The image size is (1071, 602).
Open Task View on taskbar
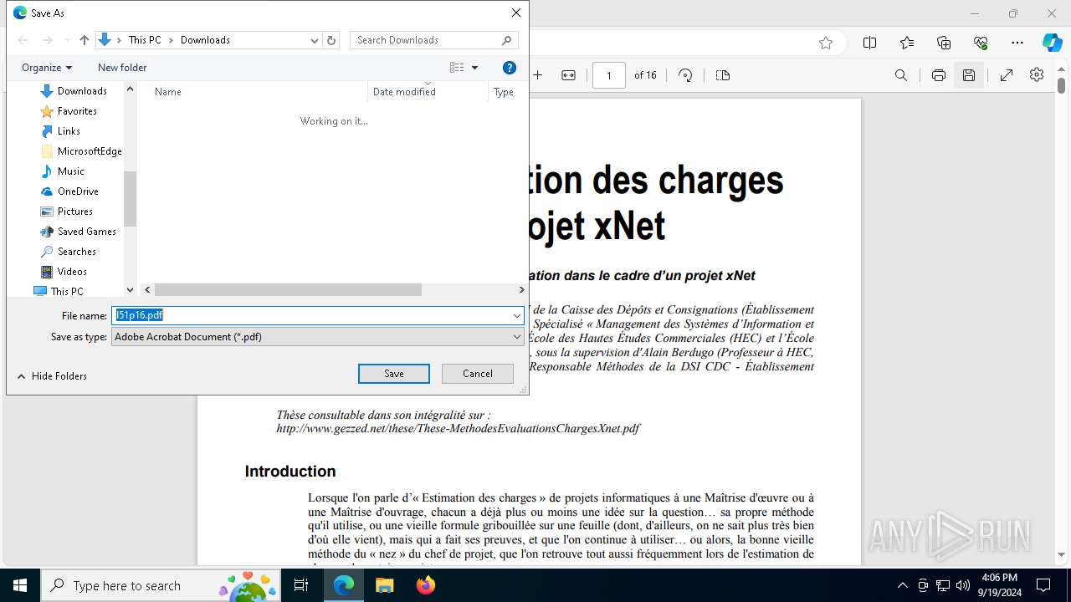302,585
